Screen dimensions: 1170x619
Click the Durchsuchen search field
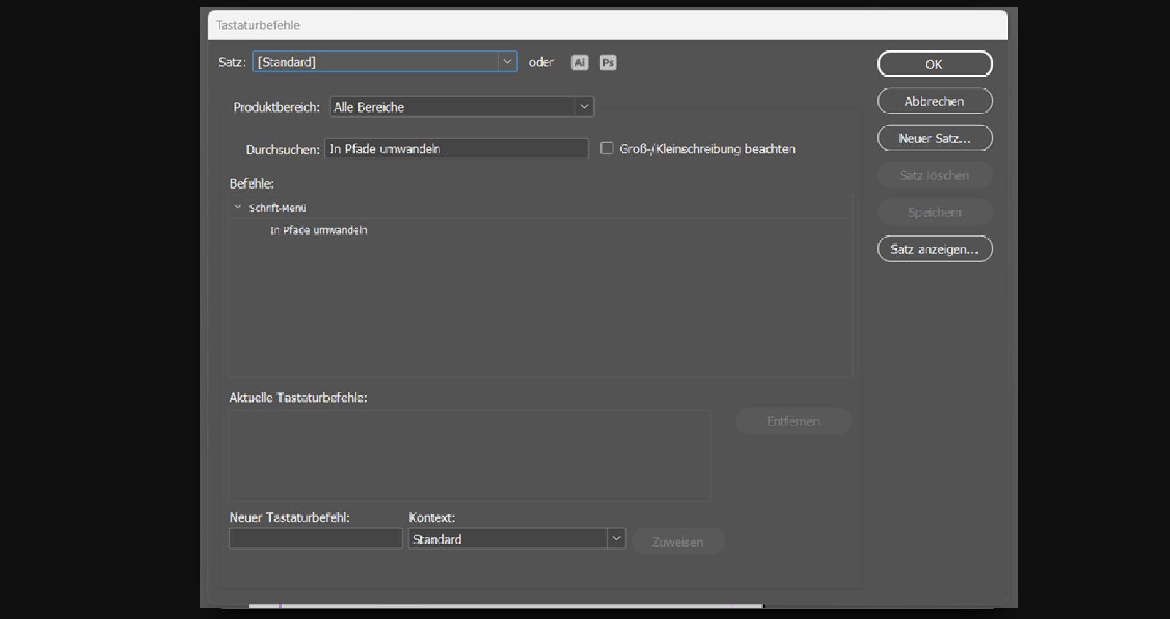point(456,149)
